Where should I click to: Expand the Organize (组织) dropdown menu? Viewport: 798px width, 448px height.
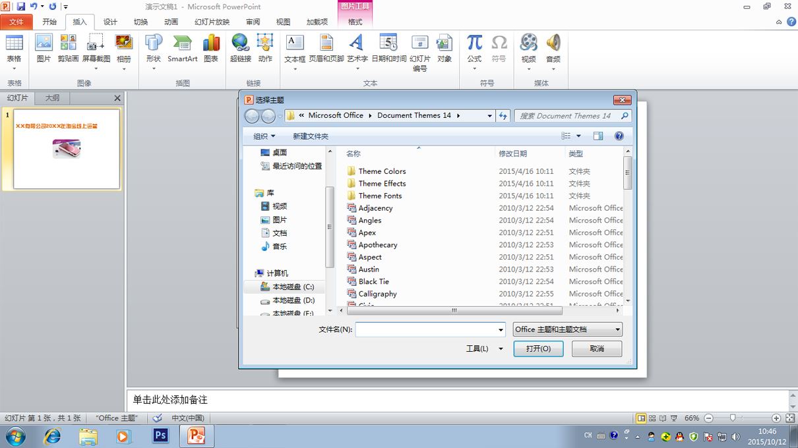(x=264, y=136)
